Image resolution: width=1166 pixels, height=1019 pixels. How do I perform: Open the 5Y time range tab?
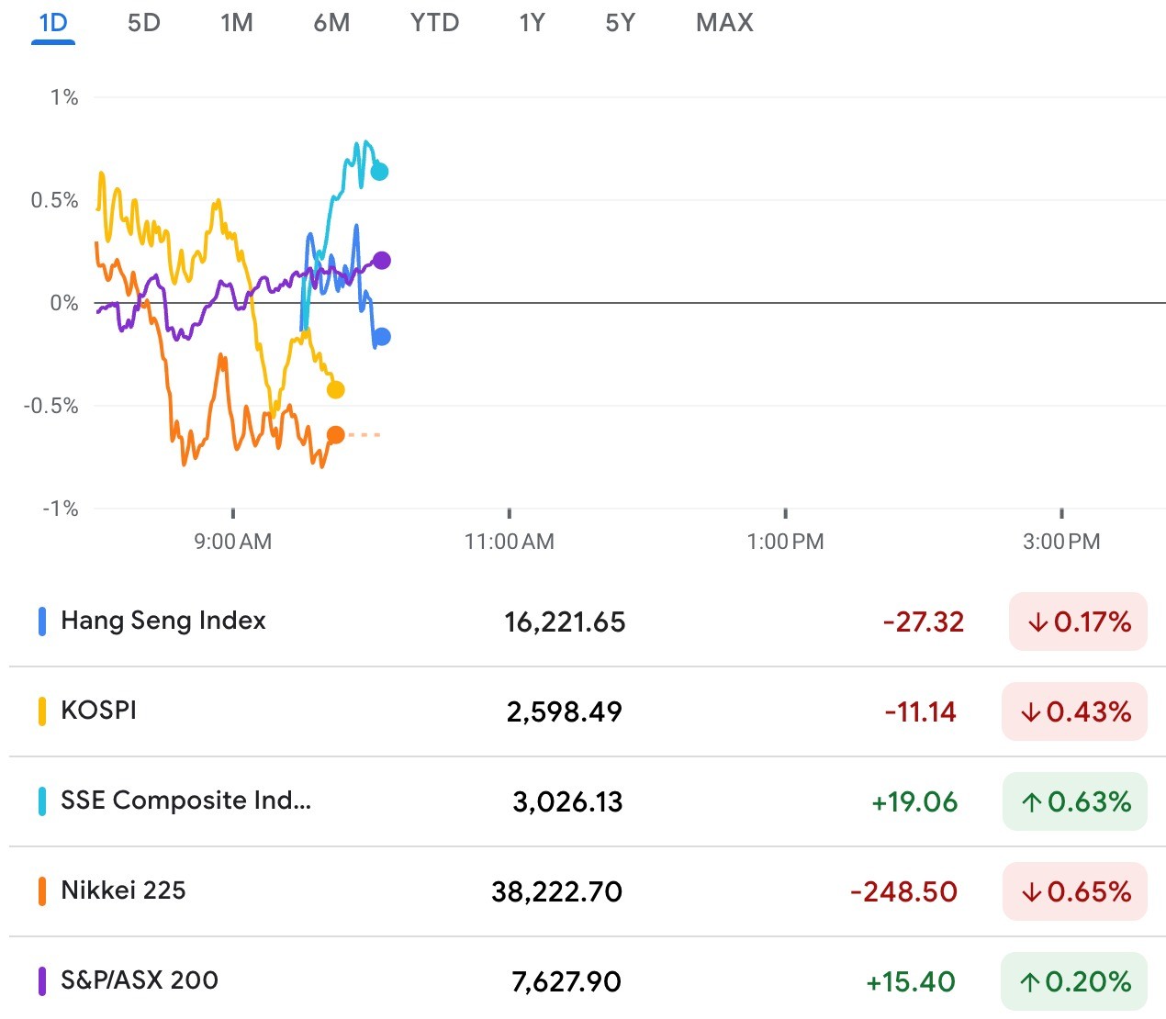[x=621, y=23]
